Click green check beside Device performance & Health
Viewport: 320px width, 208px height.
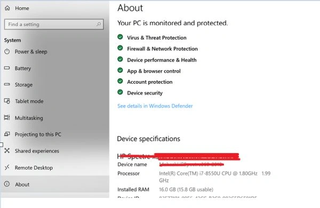click(x=120, y=59)
